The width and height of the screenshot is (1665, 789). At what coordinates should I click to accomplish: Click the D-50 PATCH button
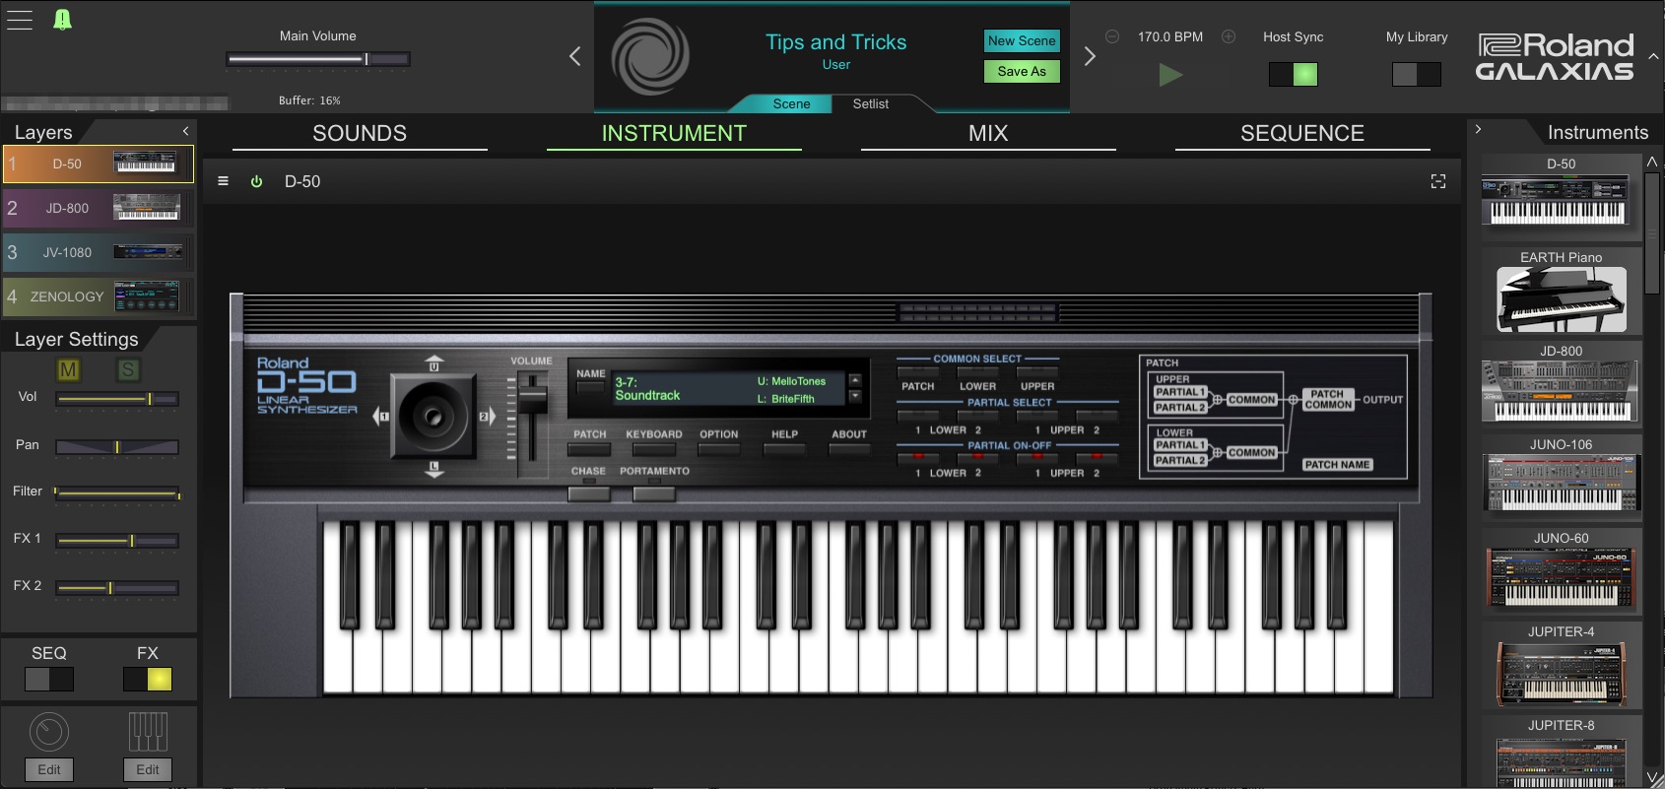coord(589,449)
